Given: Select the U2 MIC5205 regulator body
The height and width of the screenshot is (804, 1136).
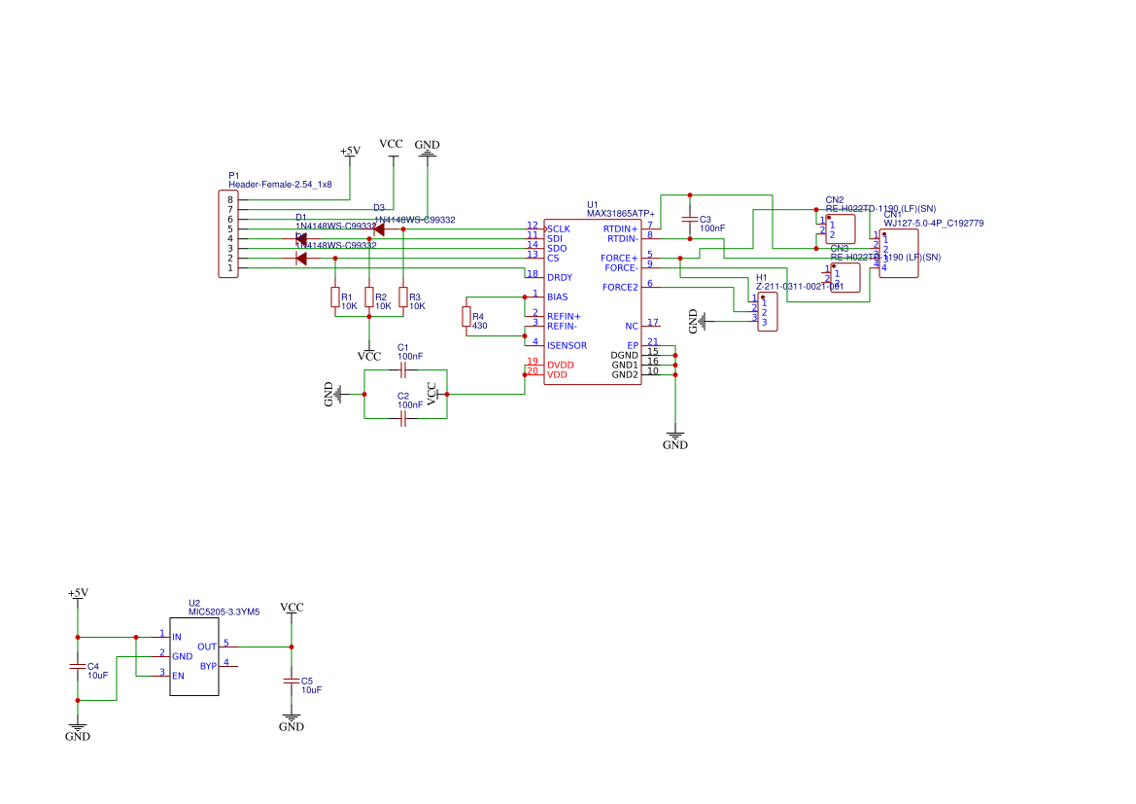Looking at the screenshot, I should click(194, 657).
